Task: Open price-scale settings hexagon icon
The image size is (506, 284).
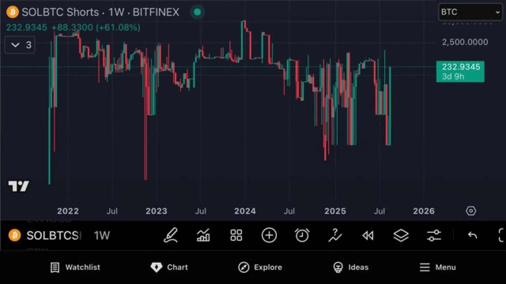Action: tap(471, 211)
